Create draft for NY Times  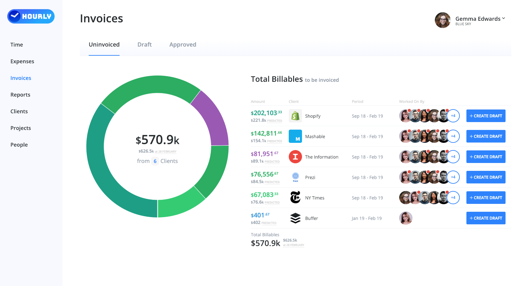[x=486, y=198]
